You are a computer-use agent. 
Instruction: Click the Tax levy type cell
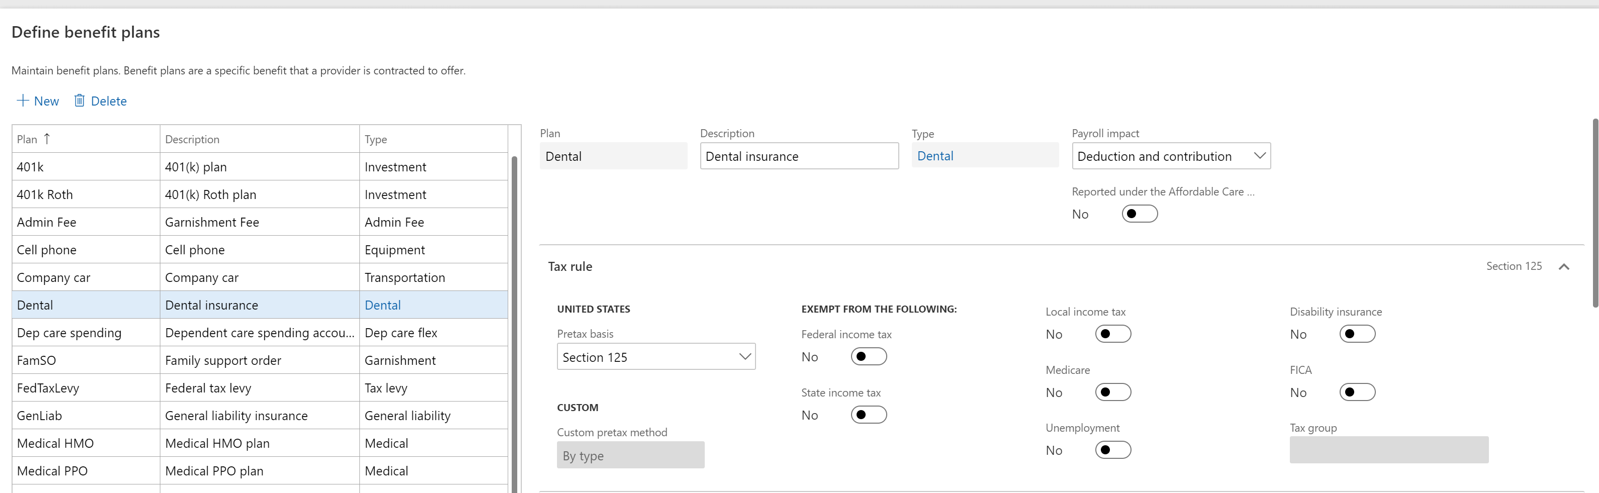[433, 387]
